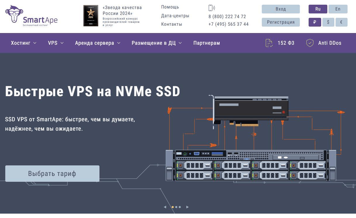Select dollar currency
The width and height of the screenshot is (356, 218).
(328, 22)
